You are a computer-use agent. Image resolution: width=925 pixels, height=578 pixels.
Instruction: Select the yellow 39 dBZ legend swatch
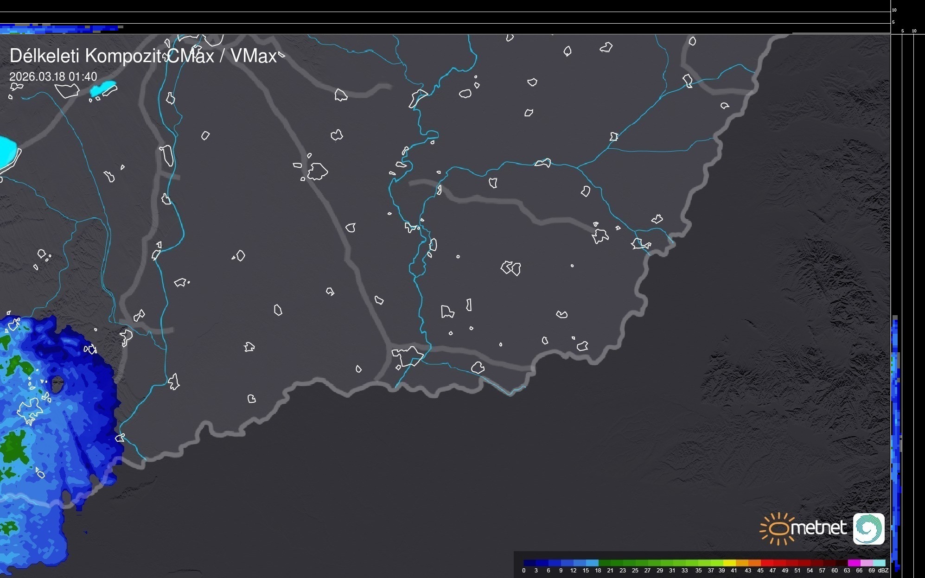[729, 563]
